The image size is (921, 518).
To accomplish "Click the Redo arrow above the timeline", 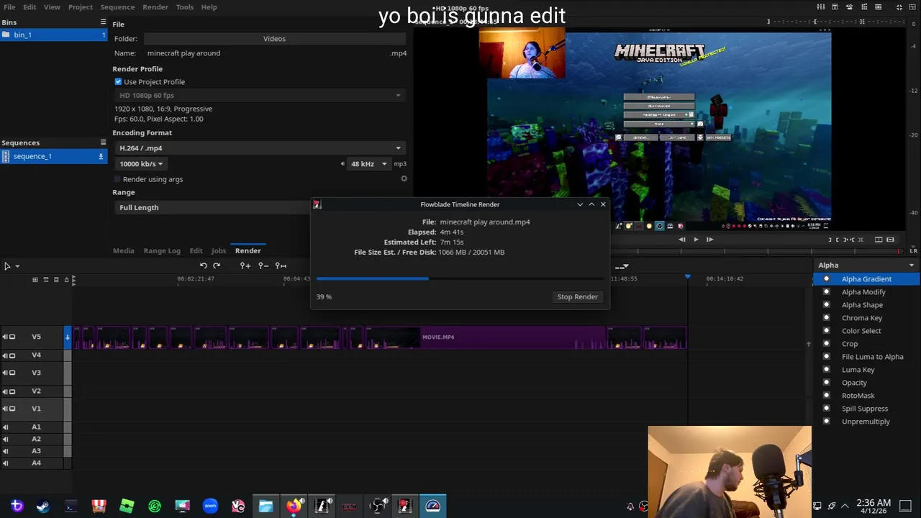I will tap(217, 265).
